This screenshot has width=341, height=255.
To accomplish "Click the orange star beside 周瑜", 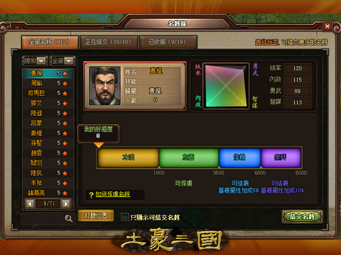I will tap(65, 83).
